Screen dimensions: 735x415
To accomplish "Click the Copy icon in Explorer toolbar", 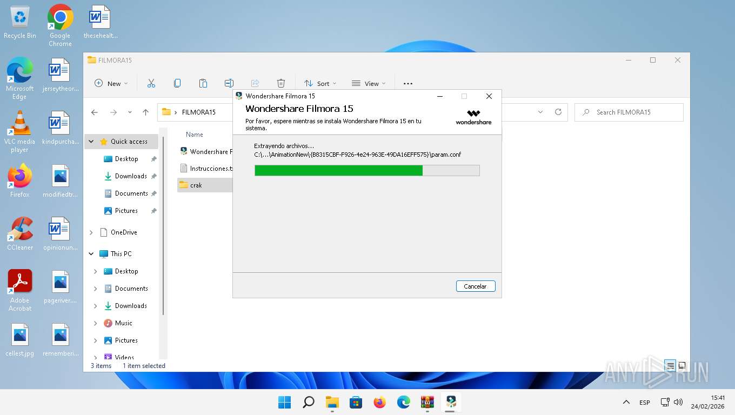I will [x=177, y=83].
